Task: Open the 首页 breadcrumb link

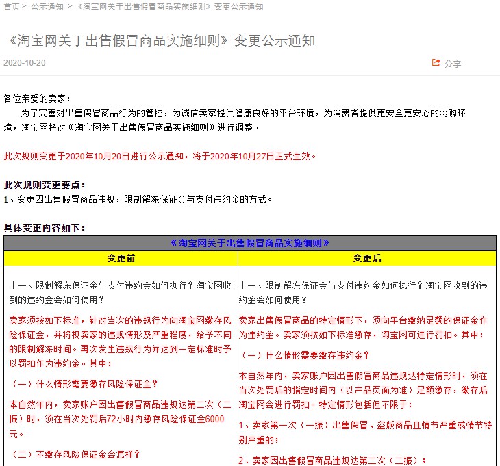Action: [12, 6]
